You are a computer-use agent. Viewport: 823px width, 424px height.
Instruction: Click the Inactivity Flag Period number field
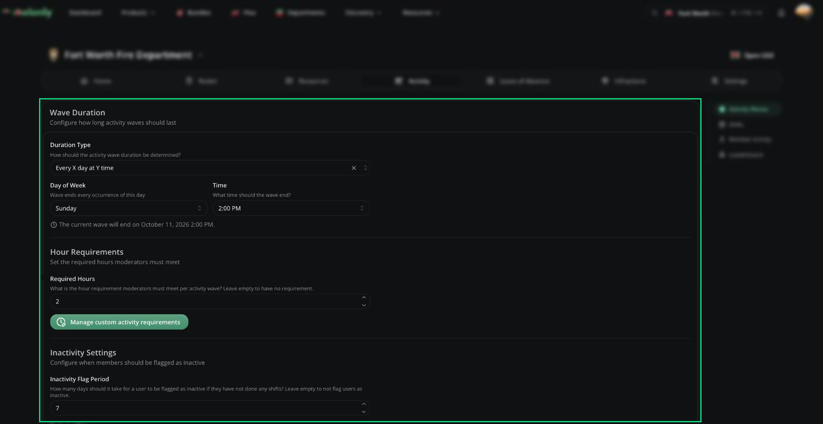[x=210, y=408]
